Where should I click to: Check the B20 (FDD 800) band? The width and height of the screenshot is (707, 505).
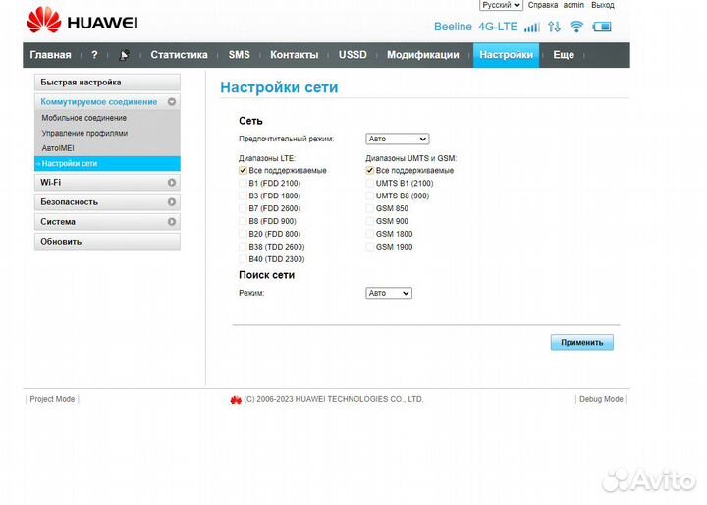(244, 234)
